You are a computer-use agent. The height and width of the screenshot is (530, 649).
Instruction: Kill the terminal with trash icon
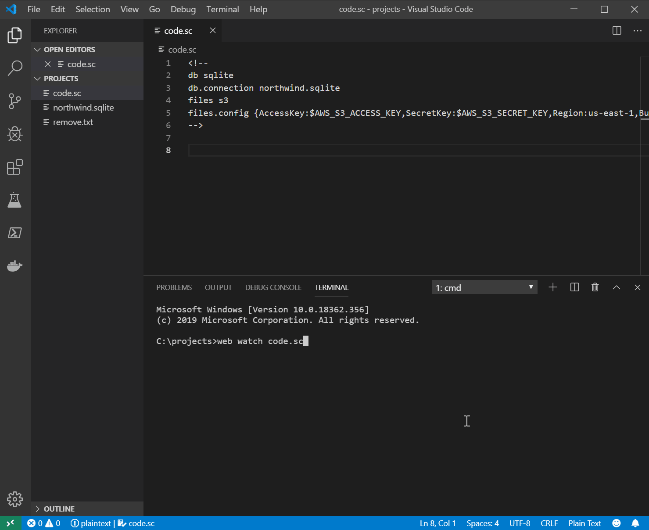pos(595,287)
